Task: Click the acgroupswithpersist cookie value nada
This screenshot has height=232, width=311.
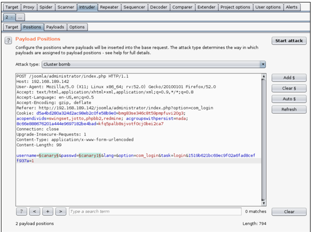Action: click(x=180, y=119)
